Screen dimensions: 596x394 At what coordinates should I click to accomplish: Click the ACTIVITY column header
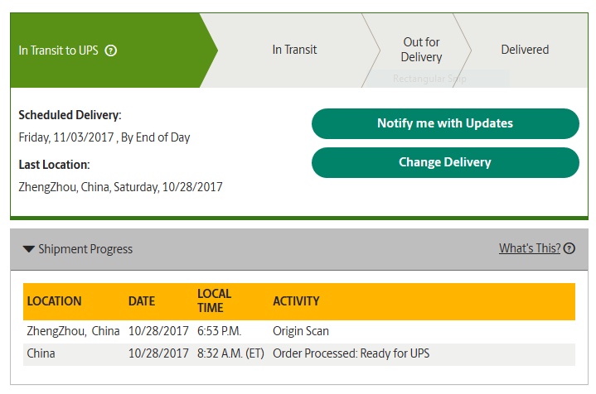(x=296, y=301)
